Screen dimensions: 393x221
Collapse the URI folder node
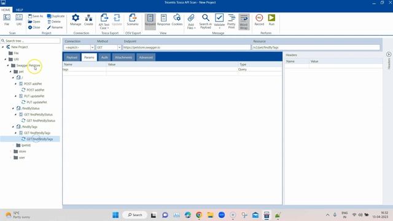(x=6, y=59)
